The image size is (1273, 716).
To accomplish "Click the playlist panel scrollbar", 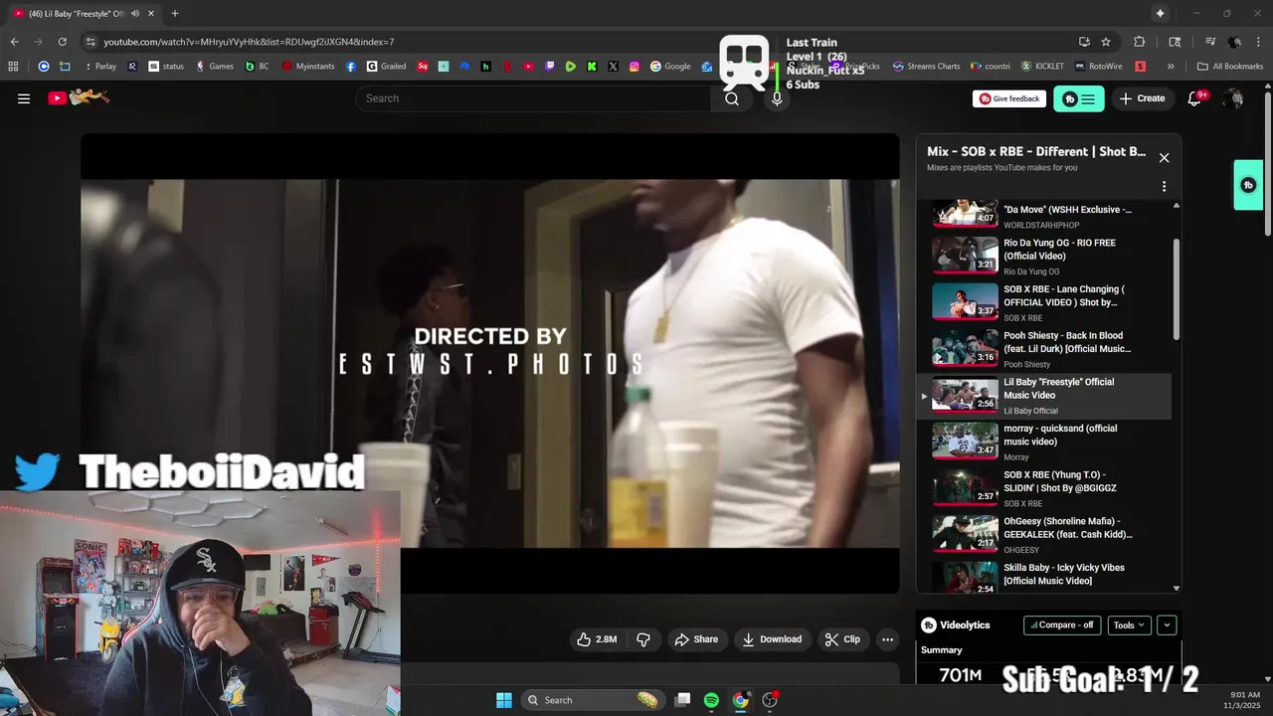I will [1177, 288].
